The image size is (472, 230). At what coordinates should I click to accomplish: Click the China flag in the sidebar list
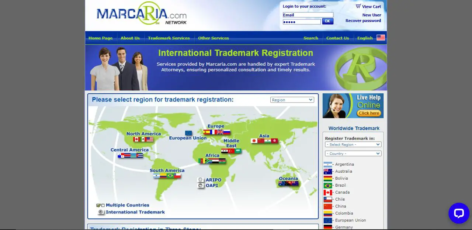[328, 206]
